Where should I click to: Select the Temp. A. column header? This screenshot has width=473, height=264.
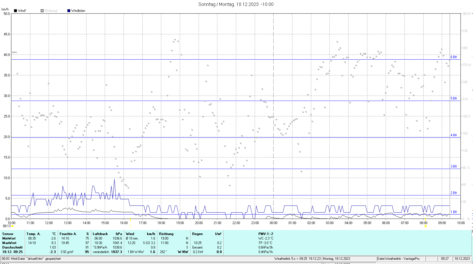(x=33, y=234)
